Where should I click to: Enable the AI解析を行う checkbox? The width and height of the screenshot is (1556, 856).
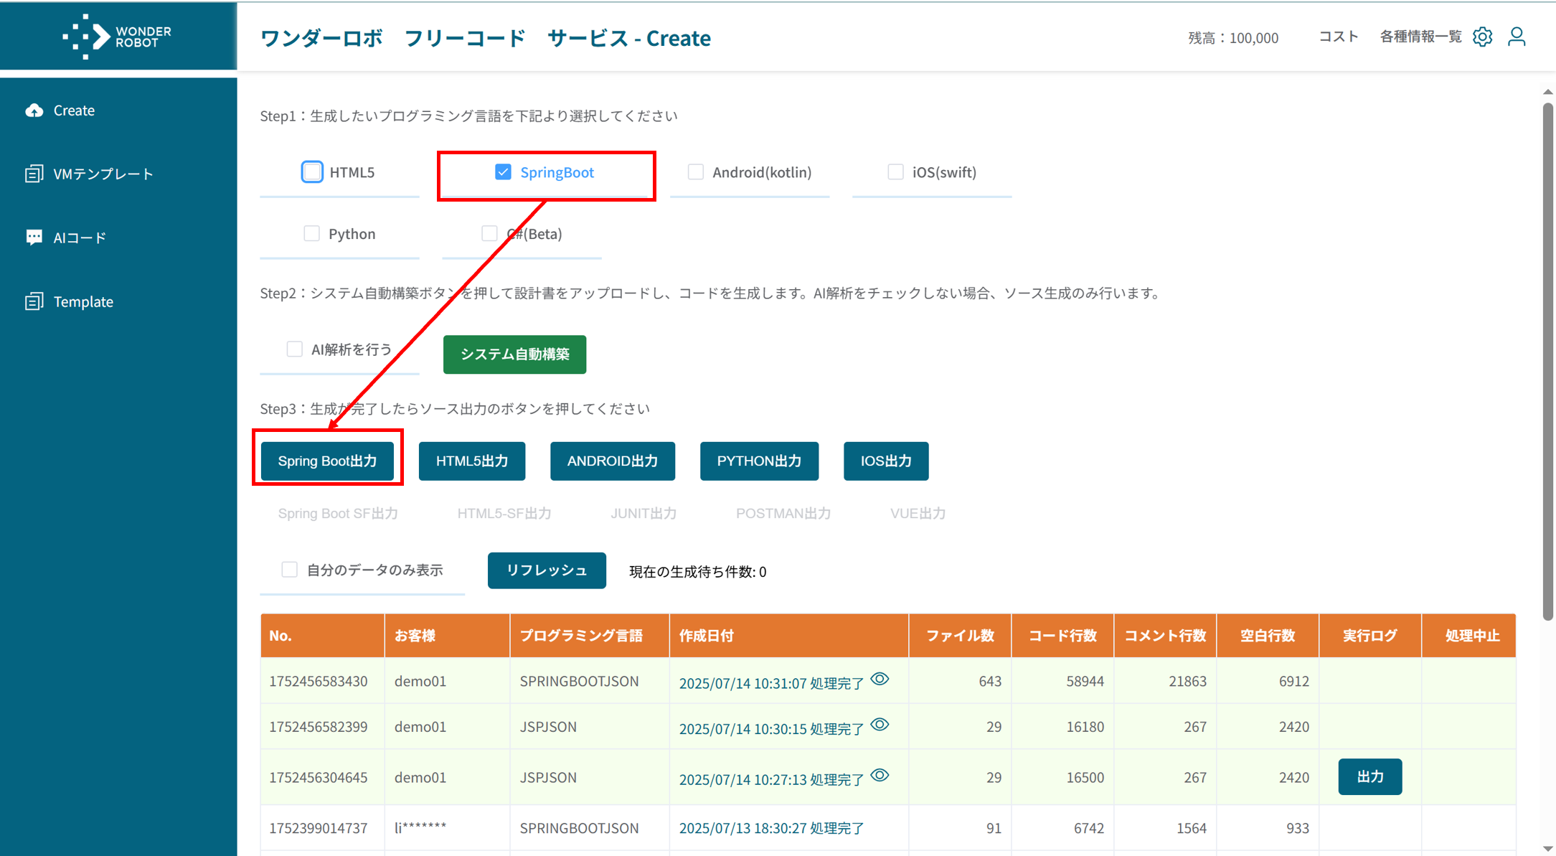tap(294, 349)
